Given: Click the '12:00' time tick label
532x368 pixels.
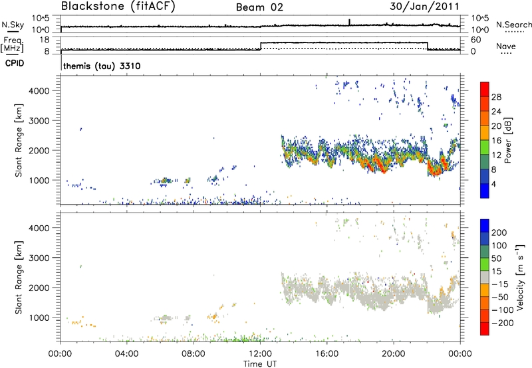Looking at the screenshot, I should pos(260,354).
